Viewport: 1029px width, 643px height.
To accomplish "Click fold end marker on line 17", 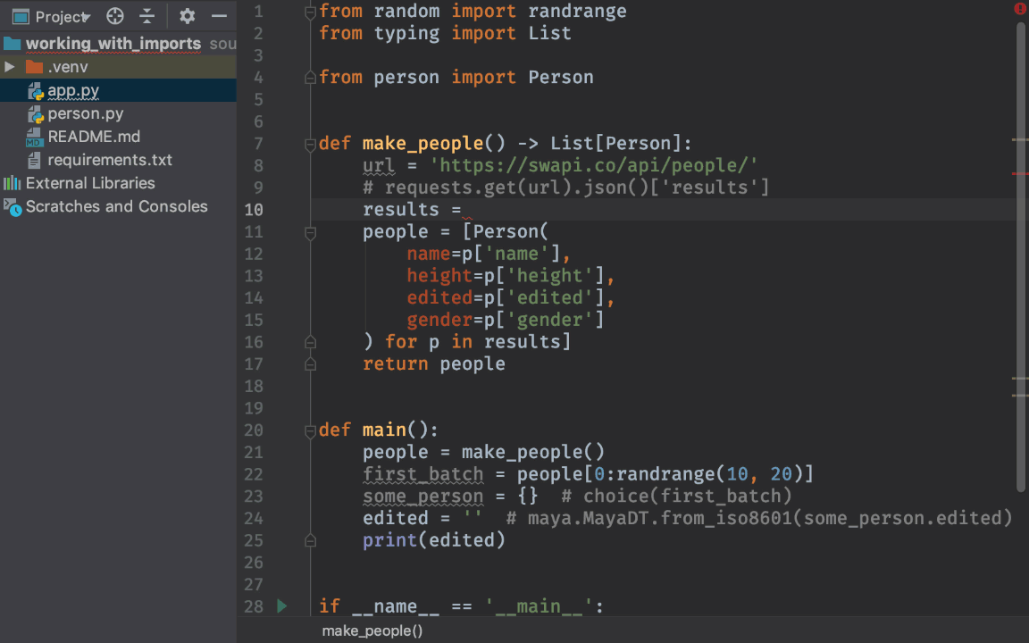I will point(311,364).
